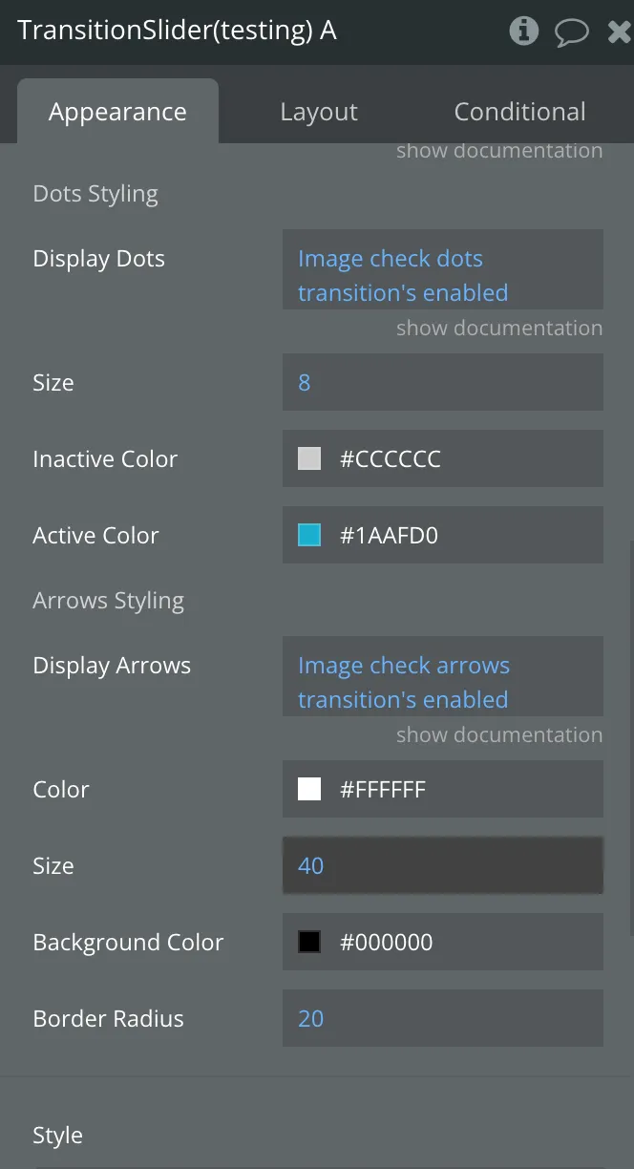Image resolution: width=634 pixels, height=1169 pixels.
Task: Open the arrows Color white swatch
Action: (x=309, y=789)
